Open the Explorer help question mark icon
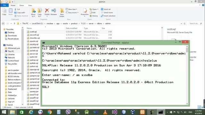The height and width of the screenshot is (115, 205). 203,5
